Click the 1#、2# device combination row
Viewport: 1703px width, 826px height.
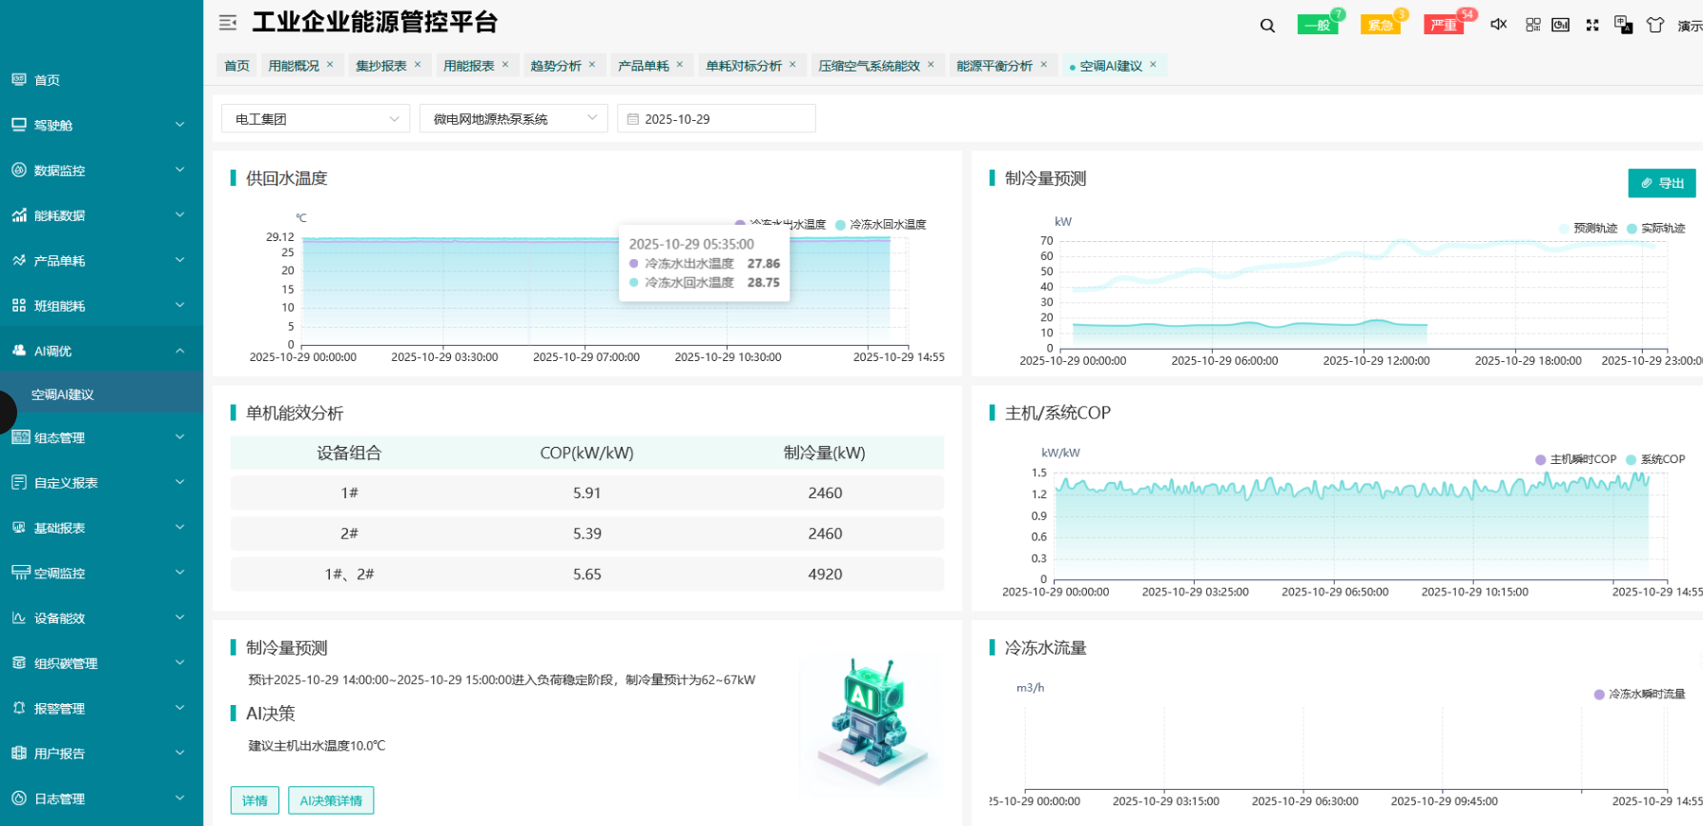coord(587,574)
